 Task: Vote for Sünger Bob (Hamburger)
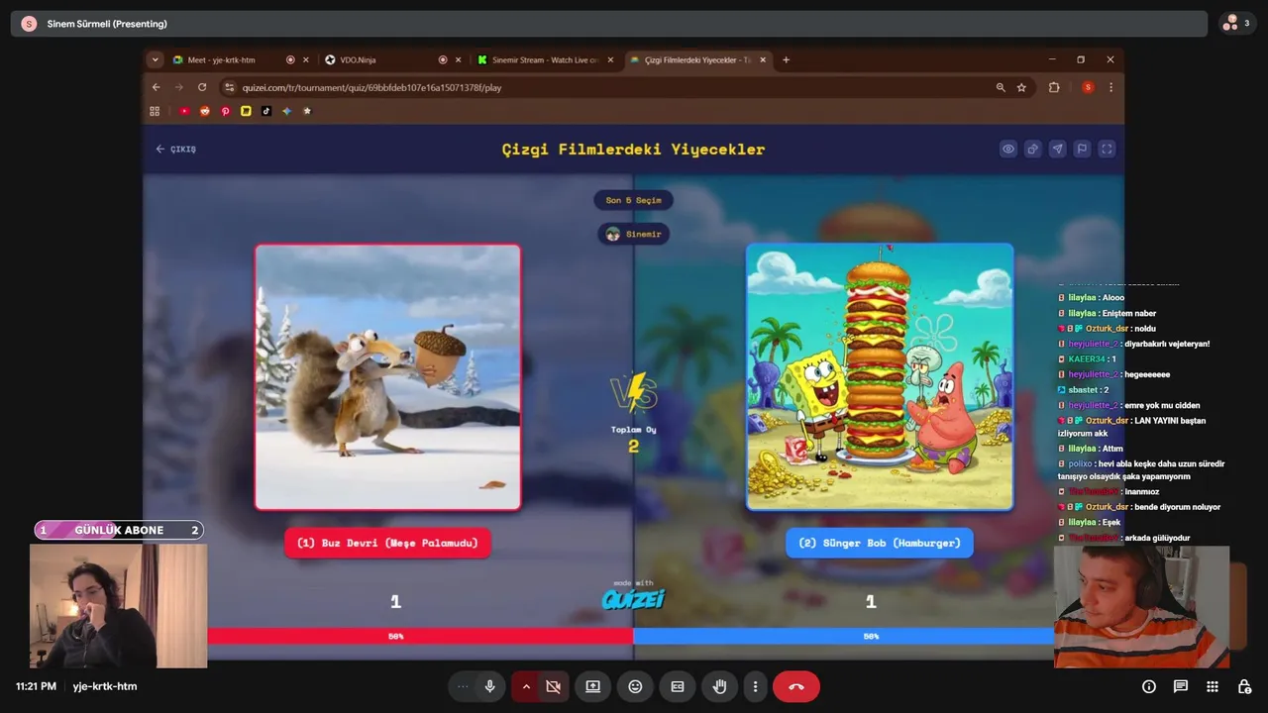(880, 543)
